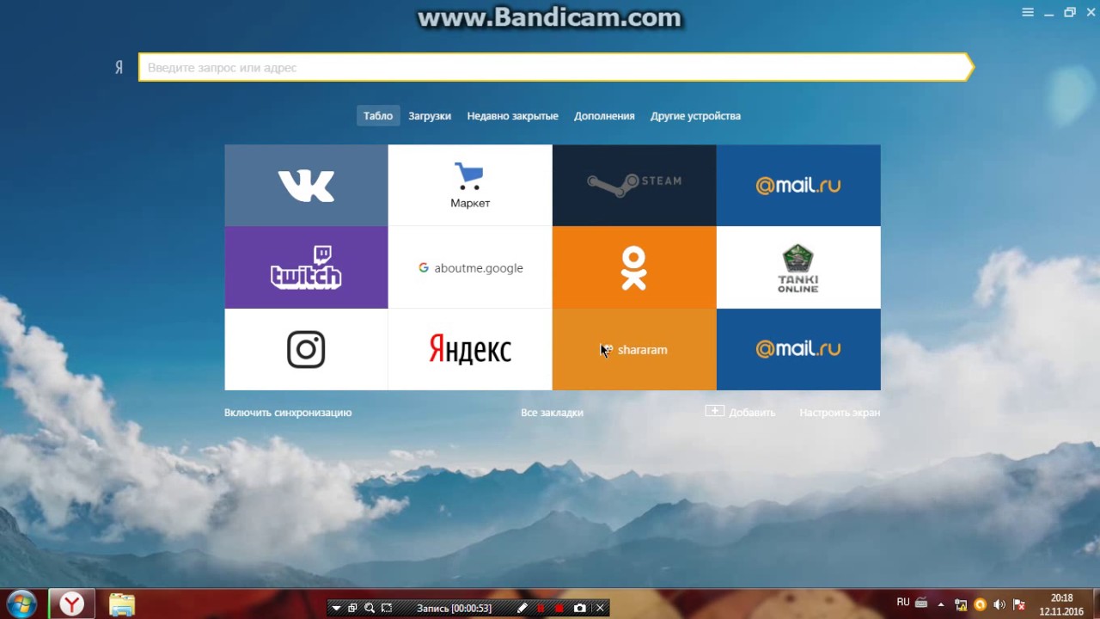Screen dimensions: 1100x619
Task: Click the RU language indicator in the taskbar
Action: pyautogui.click(x=903, y=603)
